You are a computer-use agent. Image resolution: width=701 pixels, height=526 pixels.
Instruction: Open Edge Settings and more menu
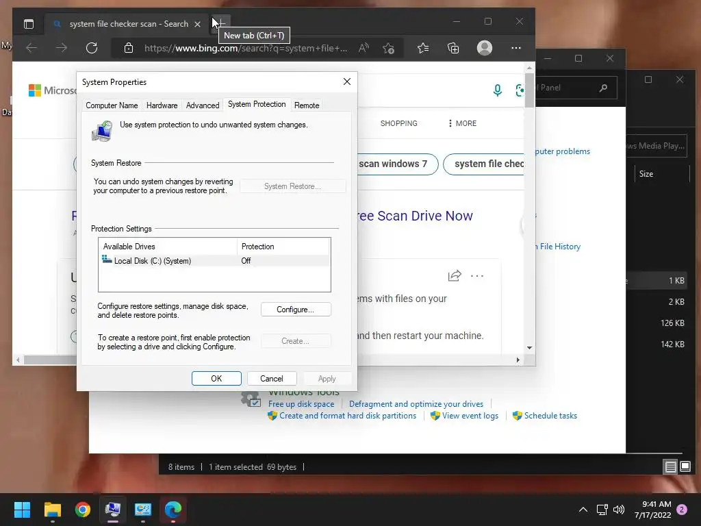click(516, 48)
